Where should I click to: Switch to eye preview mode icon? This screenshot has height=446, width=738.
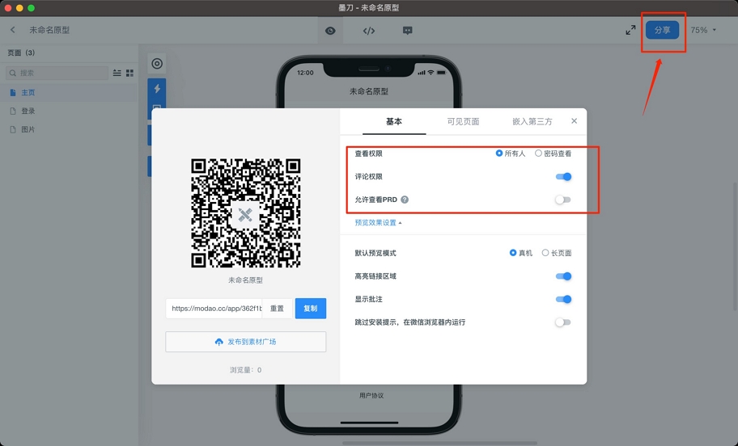point(330,31)
